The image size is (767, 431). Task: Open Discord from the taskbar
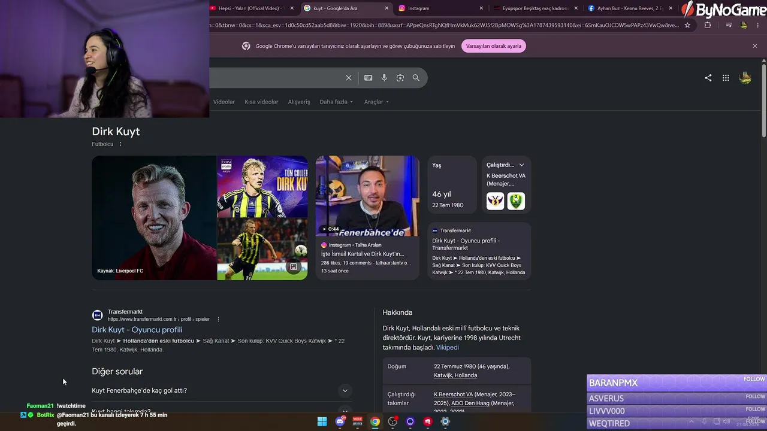pyautogui.click(x=340, y=421)
